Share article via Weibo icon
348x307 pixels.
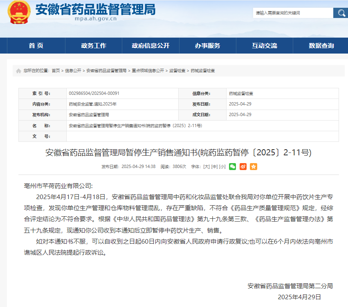(243, 167)
